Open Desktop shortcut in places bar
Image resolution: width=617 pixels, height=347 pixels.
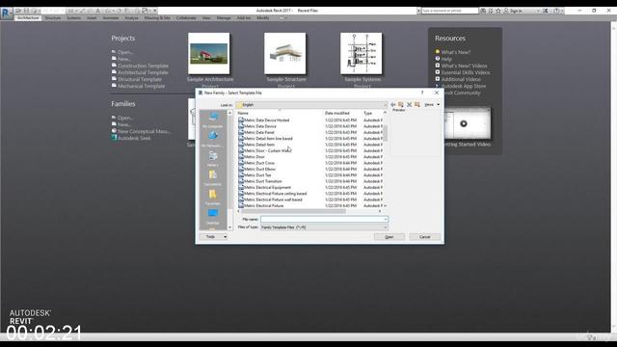pyautogui.click(x=212, y=216)
